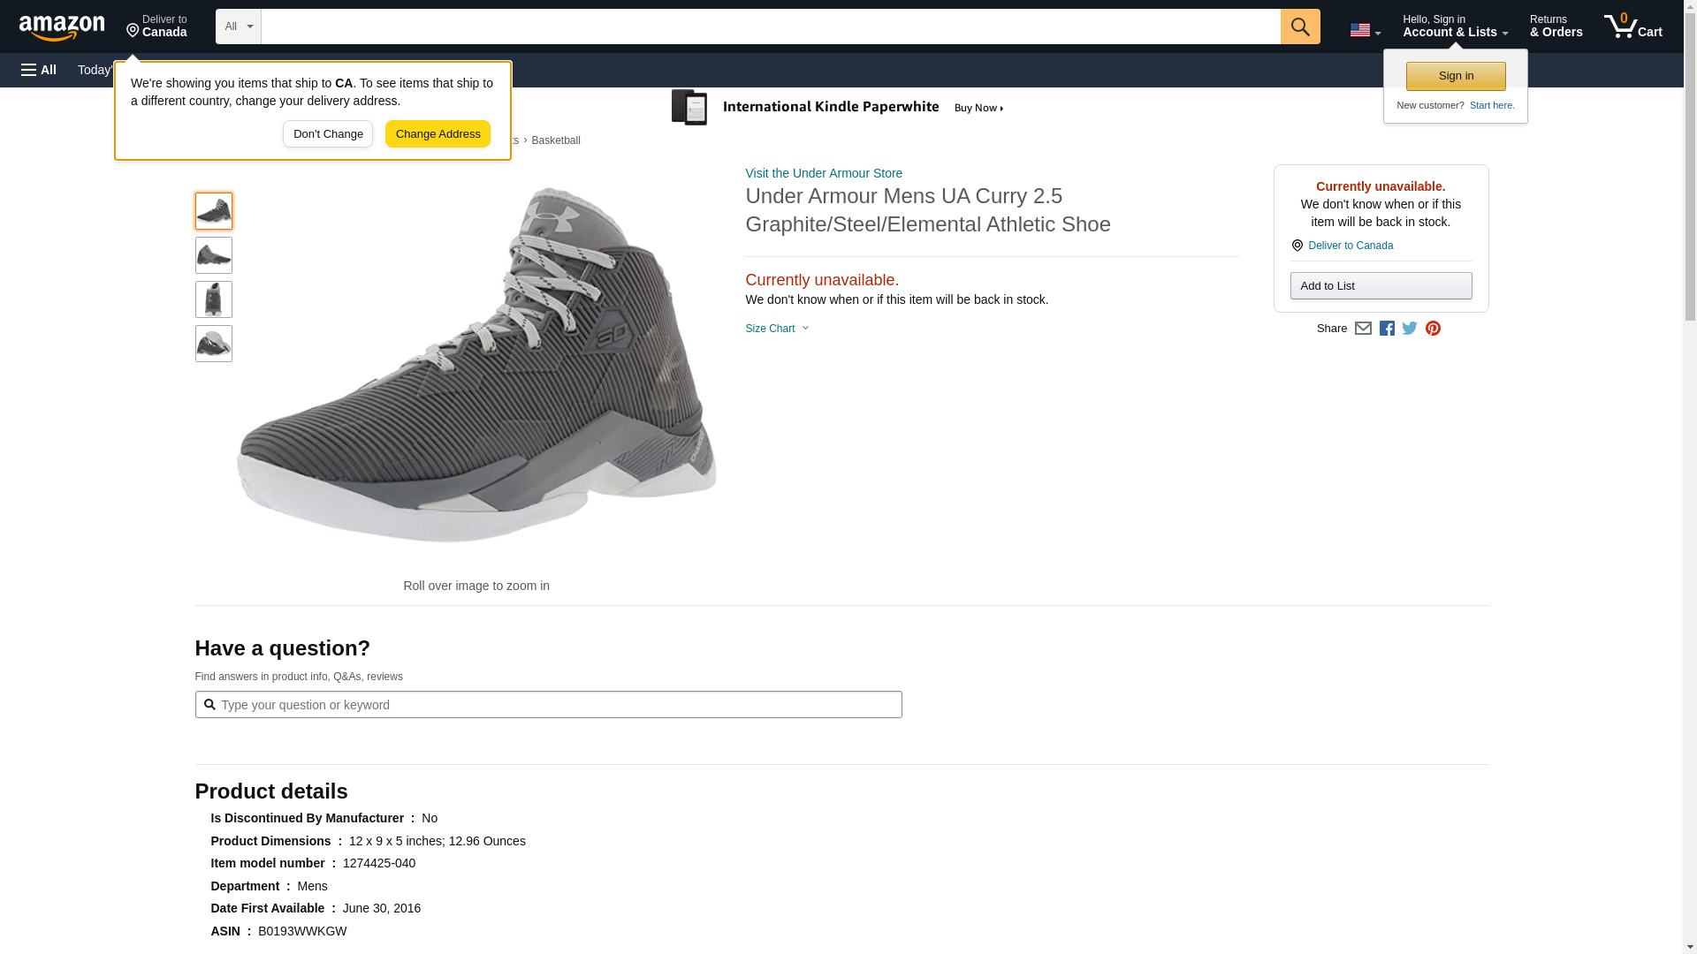
Task: Share product on Pinterest icon
Action: (x=1433, y=329)
